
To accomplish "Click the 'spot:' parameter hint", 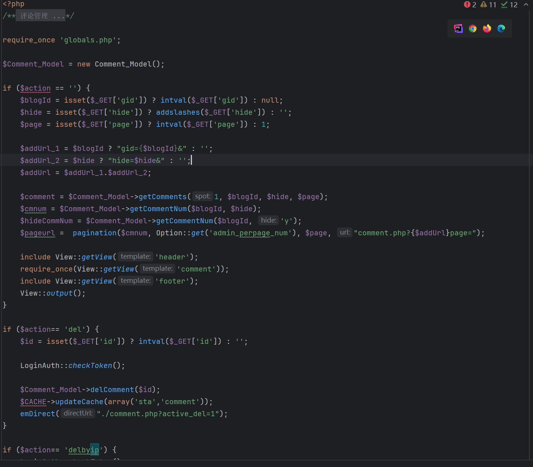I will [203, 196].
